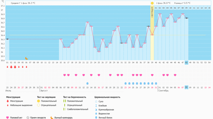Viewport: 213px width, 119px height.
Task: Select the menstruation drop on cycle day 01
Action: click(7, 67)
